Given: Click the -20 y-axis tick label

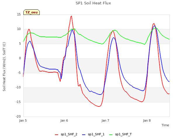Looking at the screenshot, I should pos(18,116).
